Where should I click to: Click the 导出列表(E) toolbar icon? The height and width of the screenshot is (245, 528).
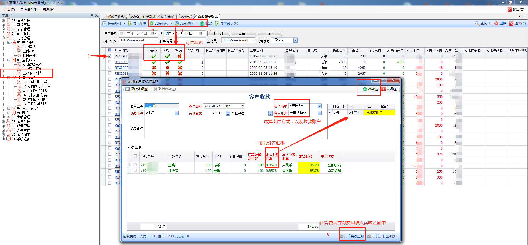[217, 23]
